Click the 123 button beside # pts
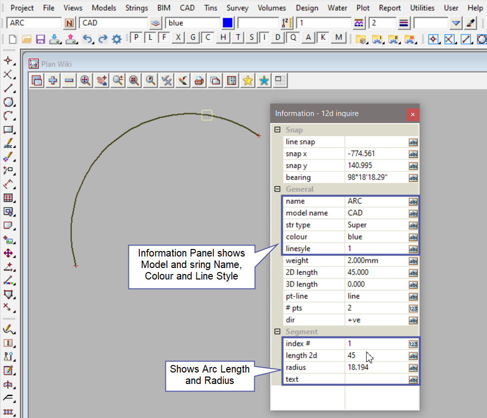This screenshot has height=418, width=487. pyautogui.click(x=413, y=308)
